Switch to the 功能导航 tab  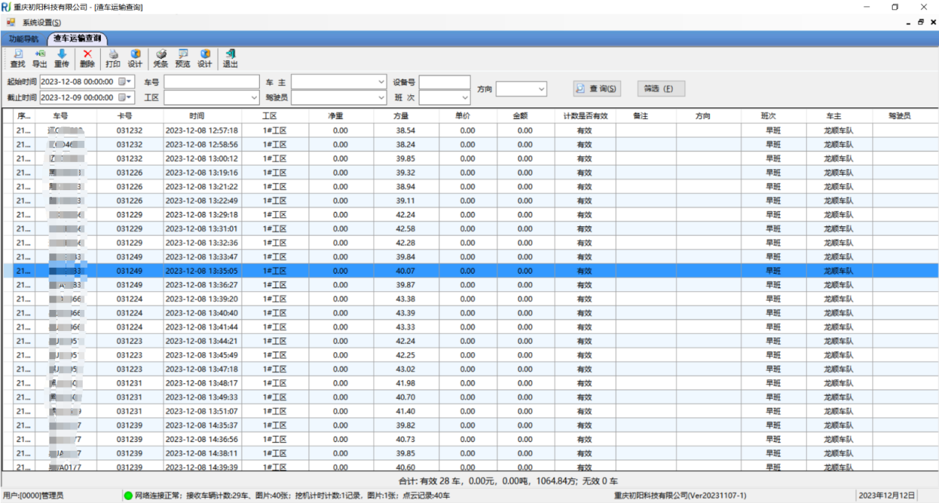click(23, 38)
